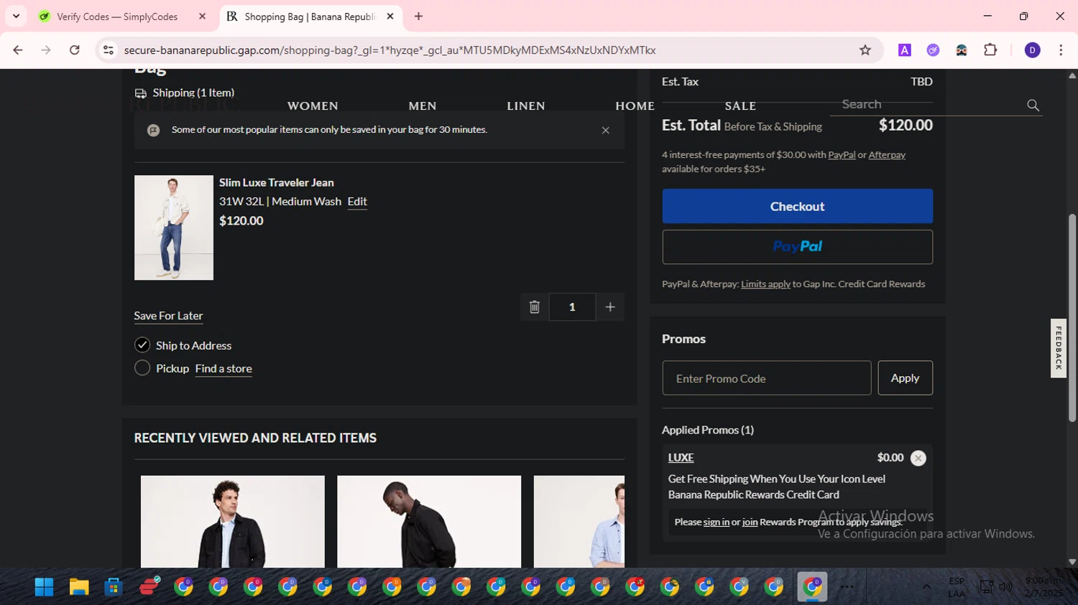Dismiss the 30 minutes bag notice
The height and width of the screenshot is (605, 1078).
click(x=606, y=130)
